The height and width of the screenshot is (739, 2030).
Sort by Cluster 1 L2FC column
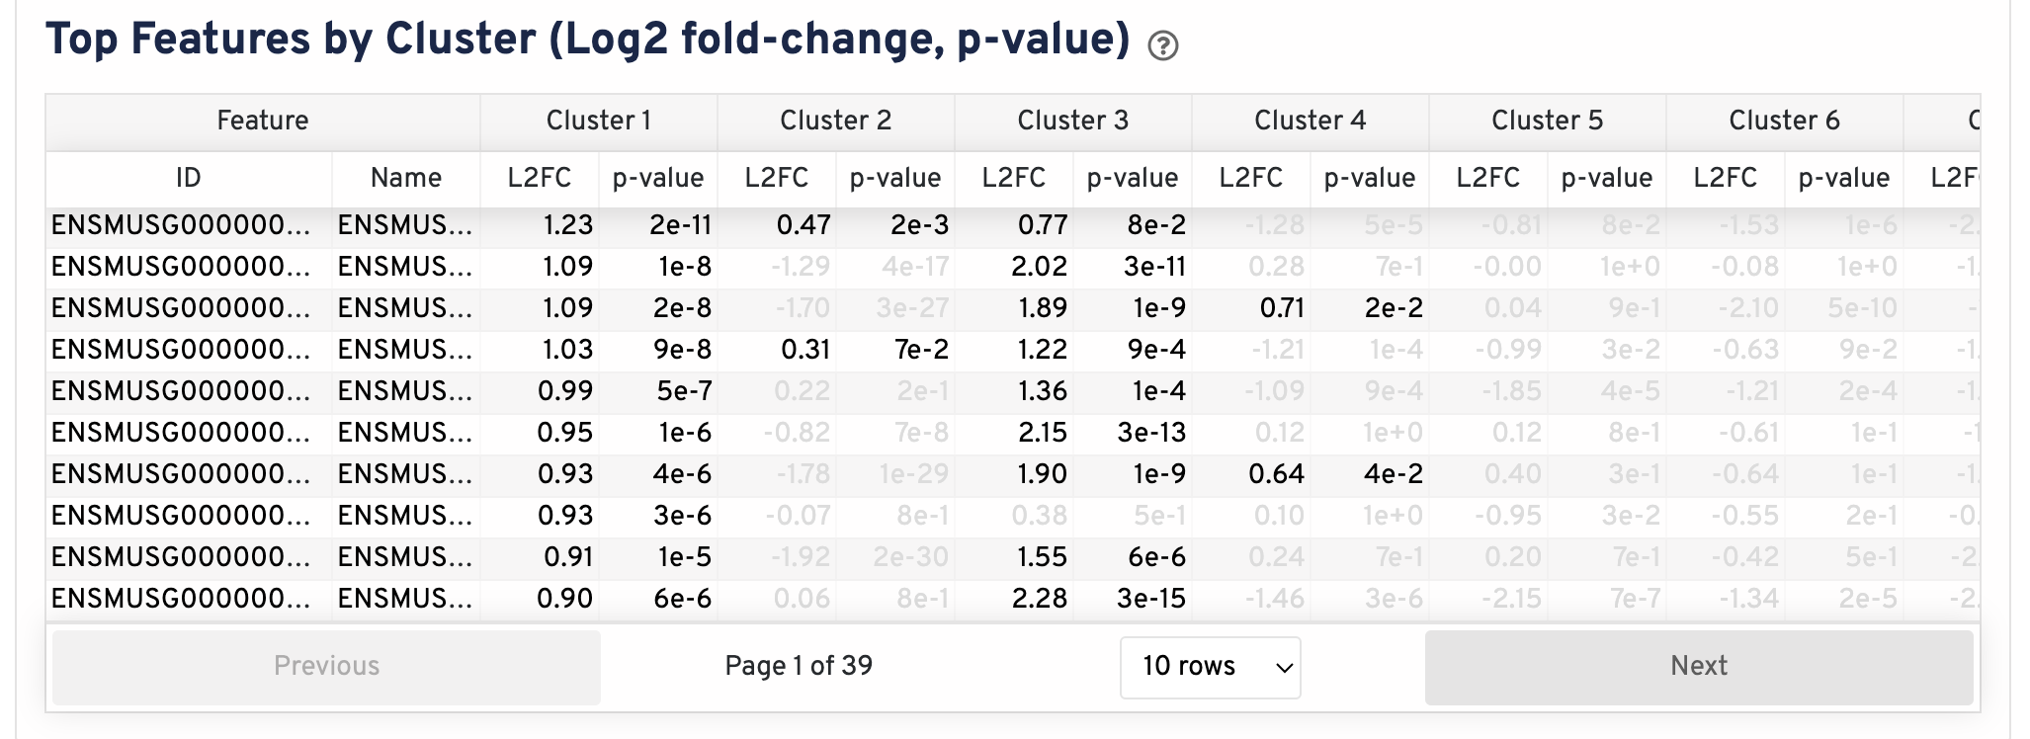click(x=540, y=178)
